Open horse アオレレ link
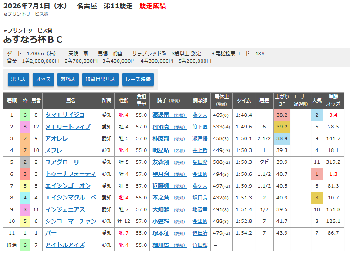Viewport: 350px width, 256px height. (57, 138)
